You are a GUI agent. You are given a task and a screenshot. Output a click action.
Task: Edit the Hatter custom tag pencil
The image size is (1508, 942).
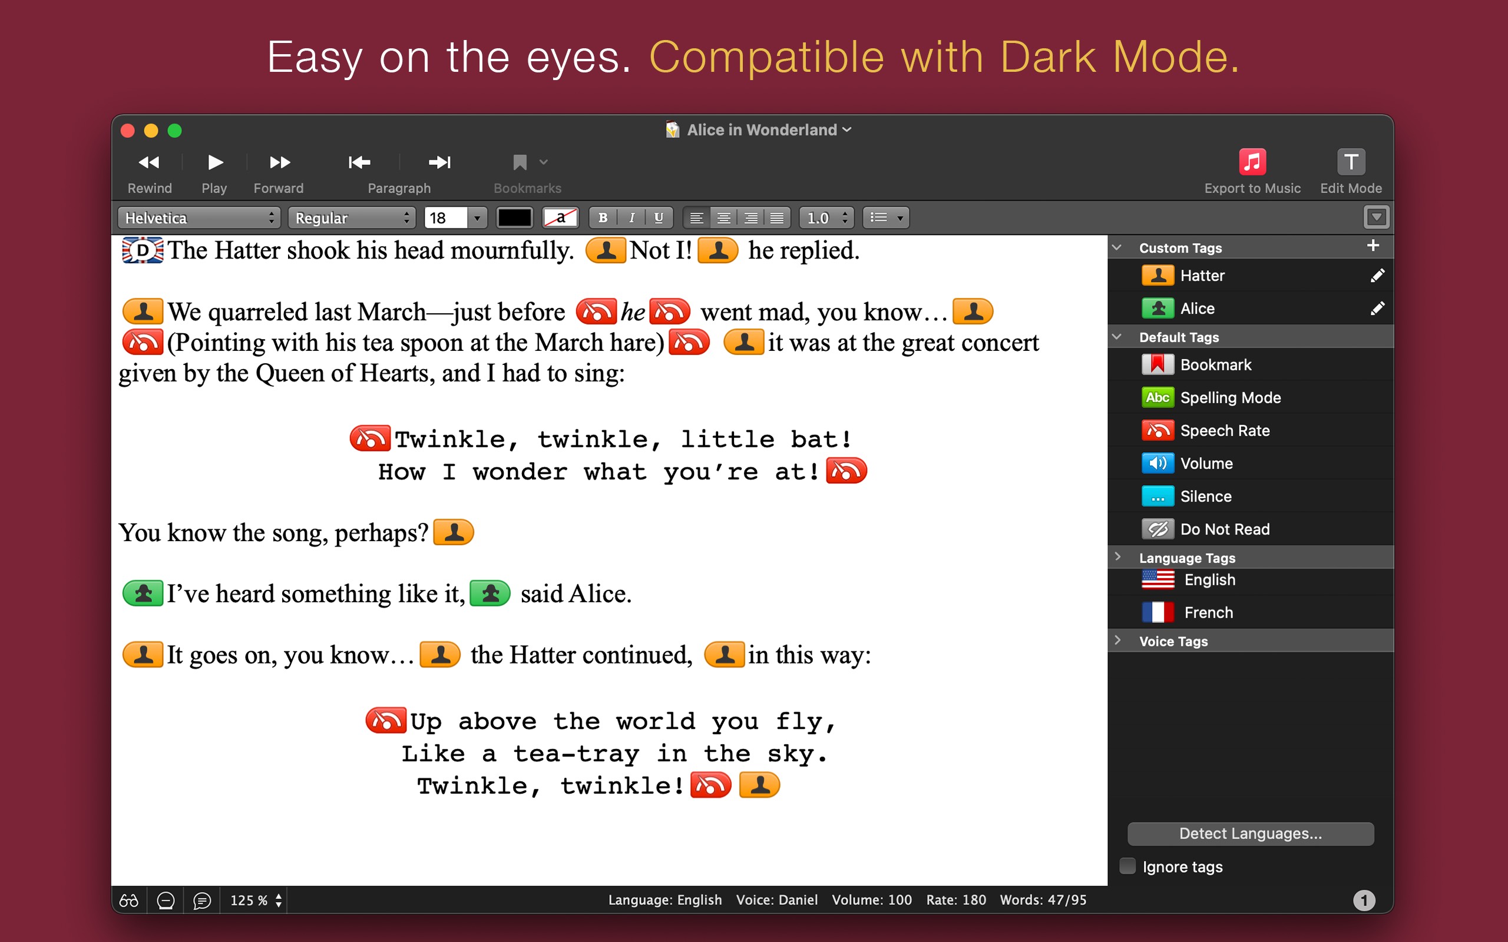(x=1377, y=276)
